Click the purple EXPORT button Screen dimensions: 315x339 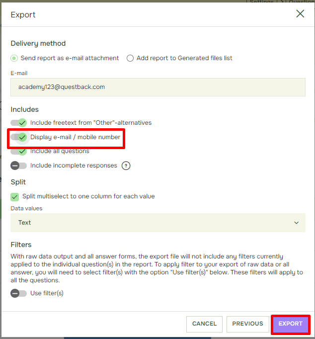coord(291,324)
